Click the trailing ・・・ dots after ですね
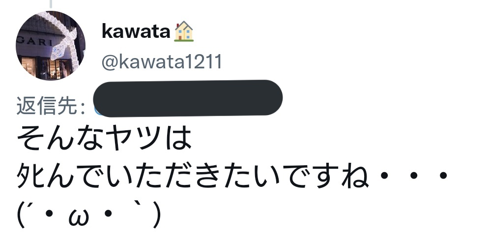The image size is (488, 240). (414, 176)
